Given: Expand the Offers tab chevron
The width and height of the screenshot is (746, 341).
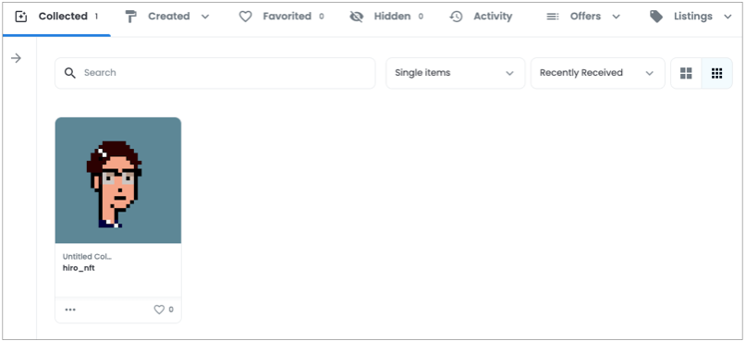Looking at the screenshot, I should coord(616,17).
